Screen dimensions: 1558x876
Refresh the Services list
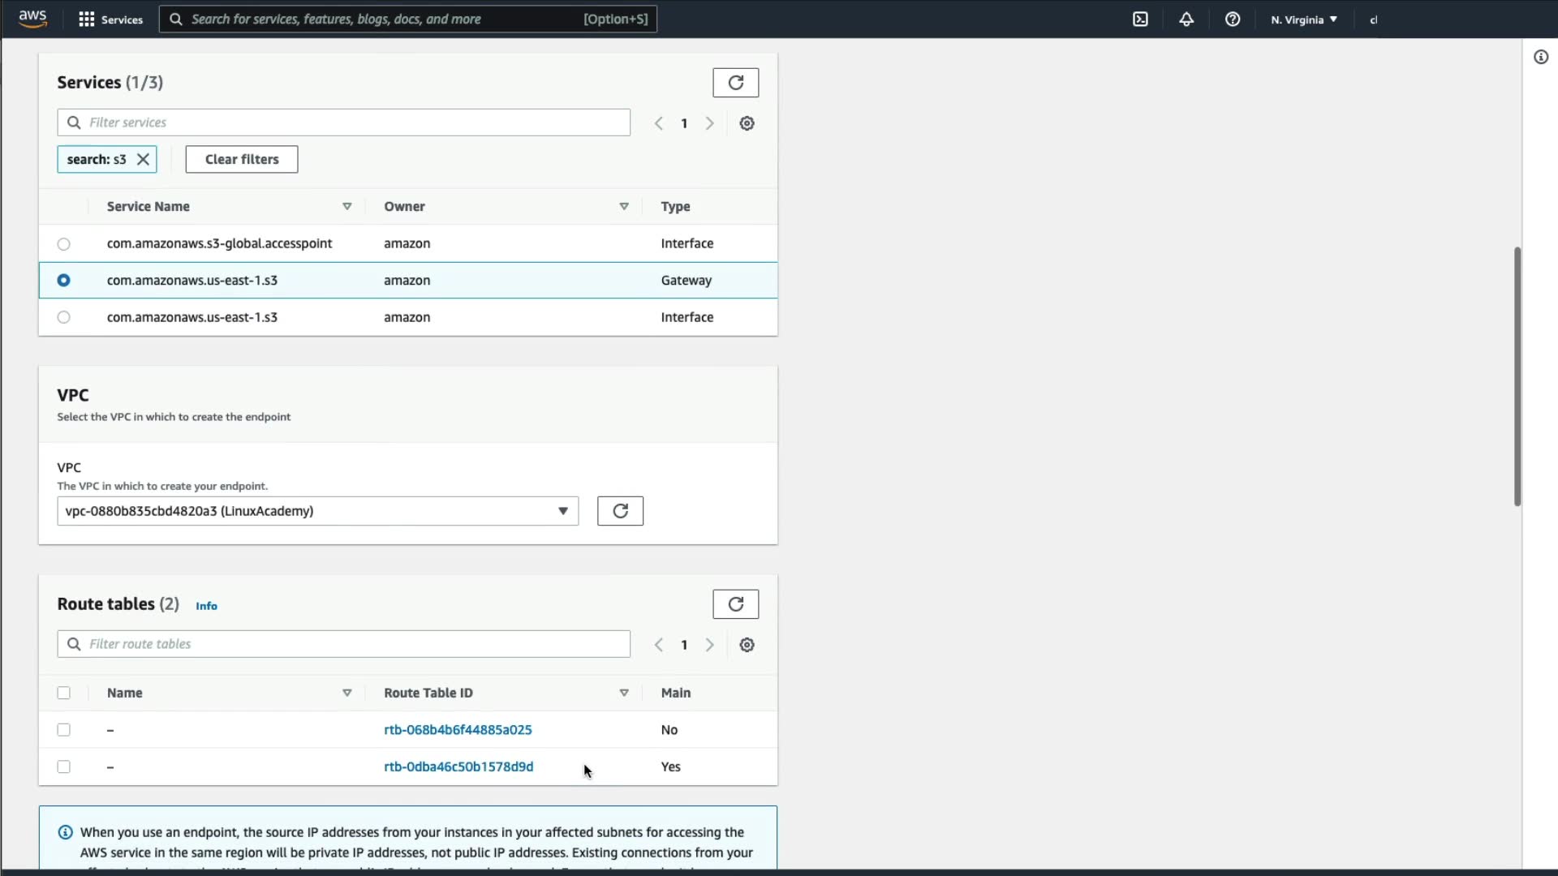[x=735, y=83]
